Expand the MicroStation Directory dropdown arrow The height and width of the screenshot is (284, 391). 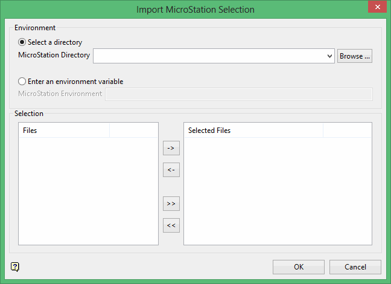[x=329, y=56]
